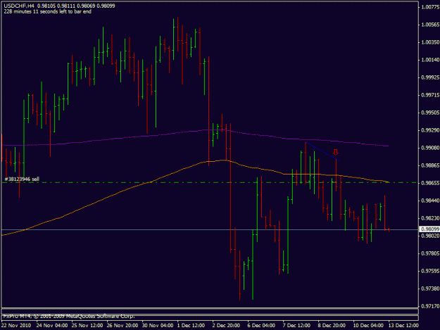This screenshot has width=440, height=330.
Task: Click the 0.99925 price scale label
Action: 430,77
